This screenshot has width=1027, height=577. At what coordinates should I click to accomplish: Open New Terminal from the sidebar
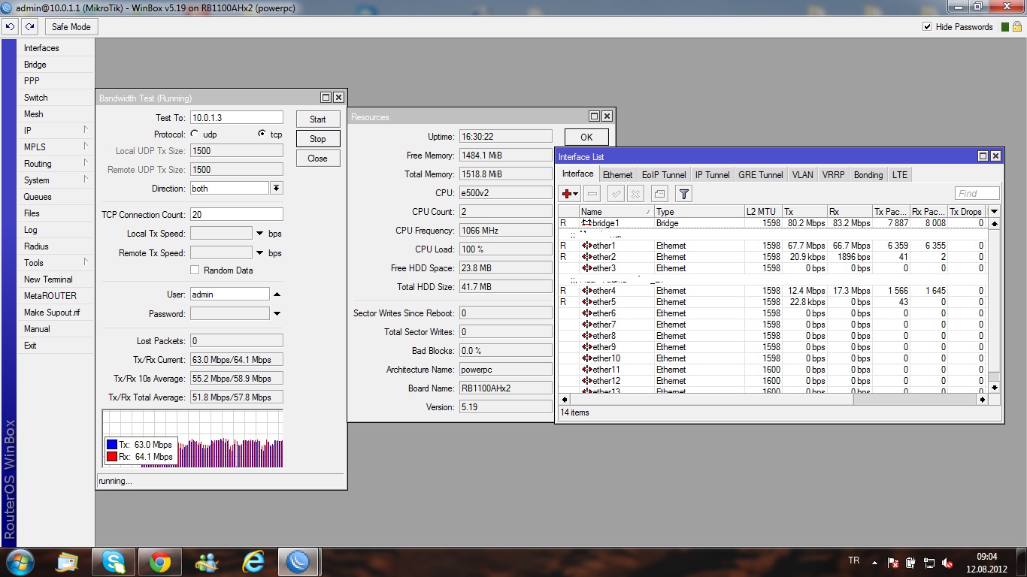coord(56,279)
